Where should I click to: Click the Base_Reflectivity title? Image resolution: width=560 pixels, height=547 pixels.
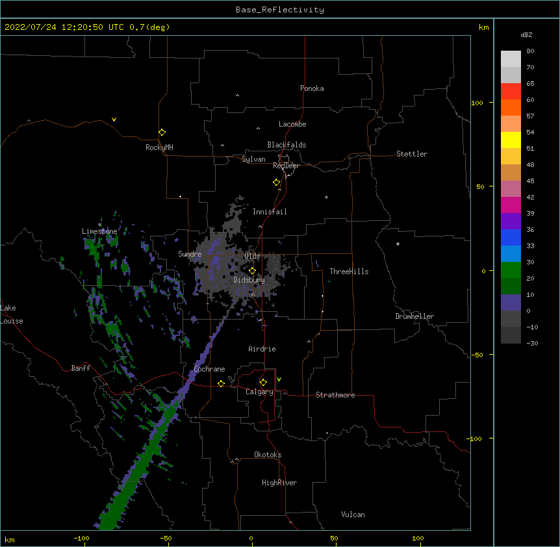[x=280, y=10]
